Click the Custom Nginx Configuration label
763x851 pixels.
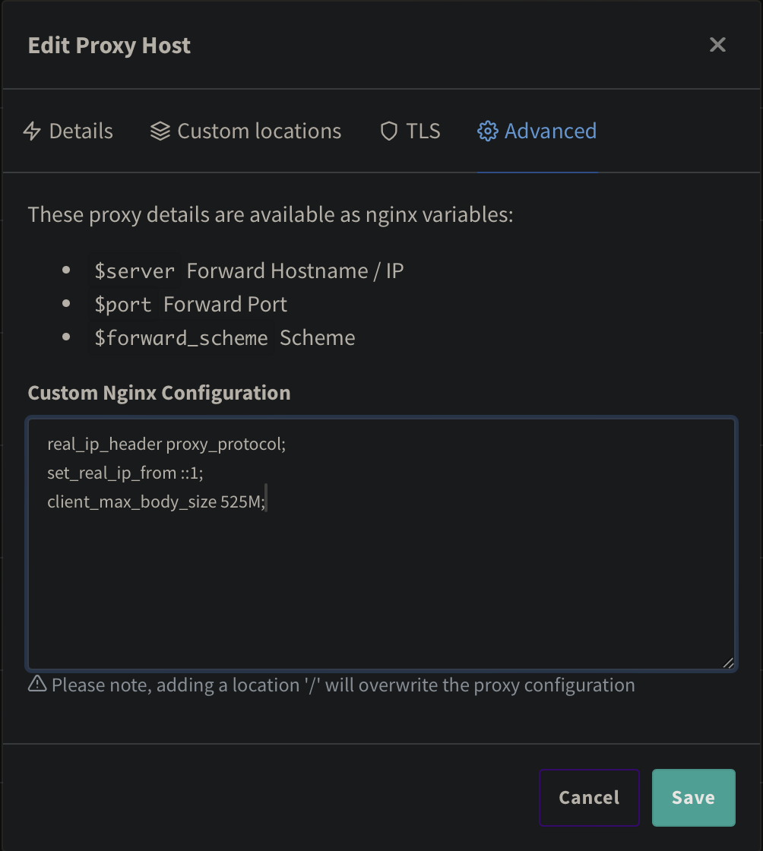159,393
